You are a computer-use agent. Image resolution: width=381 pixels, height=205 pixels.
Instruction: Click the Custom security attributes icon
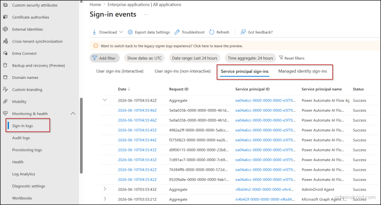[5, 5]
